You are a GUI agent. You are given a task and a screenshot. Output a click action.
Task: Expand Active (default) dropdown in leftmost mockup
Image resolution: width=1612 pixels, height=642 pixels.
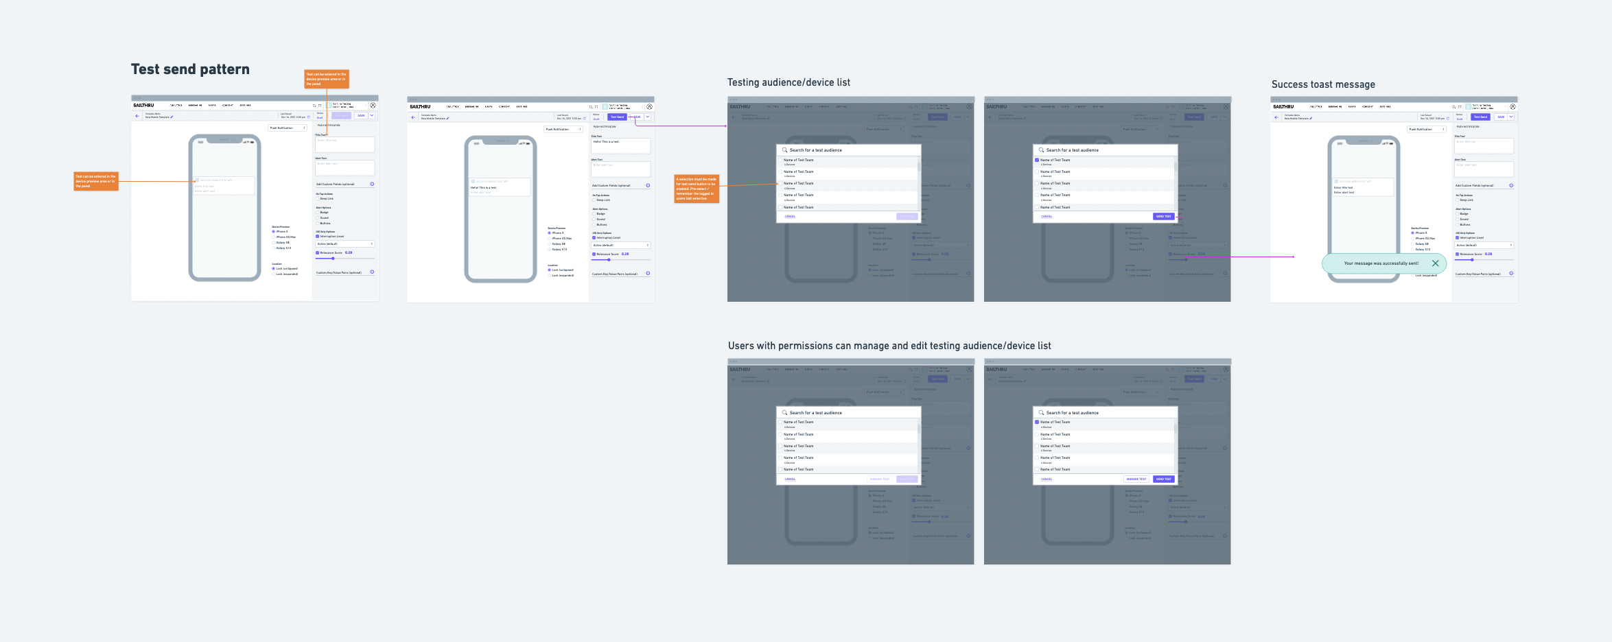click(x=344, y=244)
